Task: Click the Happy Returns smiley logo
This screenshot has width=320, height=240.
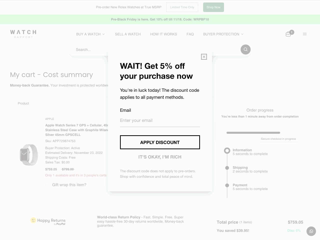Action: tap(33, 220)
